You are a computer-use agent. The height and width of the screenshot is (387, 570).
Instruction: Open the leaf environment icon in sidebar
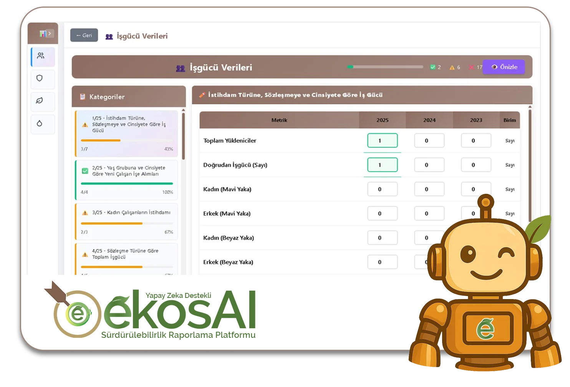point(40,101)
